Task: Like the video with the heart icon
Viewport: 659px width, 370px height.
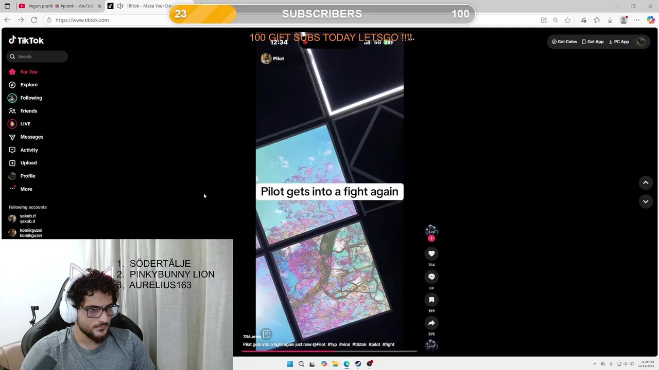Action: point(431,253)
